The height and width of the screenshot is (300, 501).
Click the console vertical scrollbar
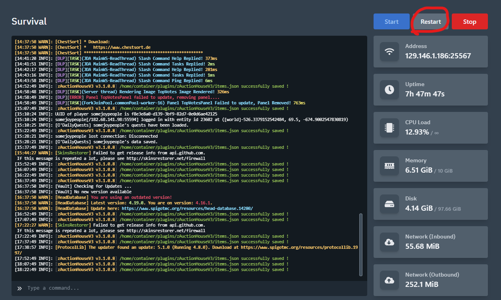(x=360, y=244)
